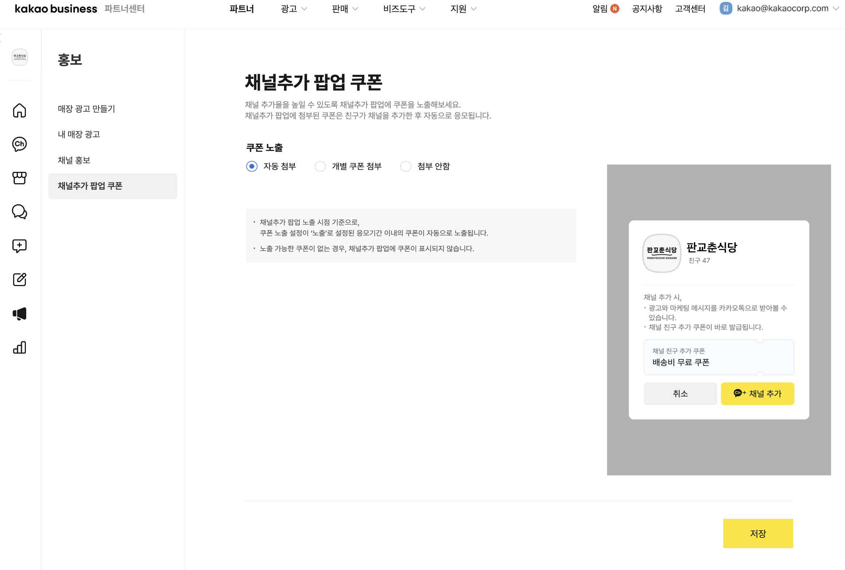Choose the 첨부 안함 radio option

pyautogui.click(x=406, y=166)
